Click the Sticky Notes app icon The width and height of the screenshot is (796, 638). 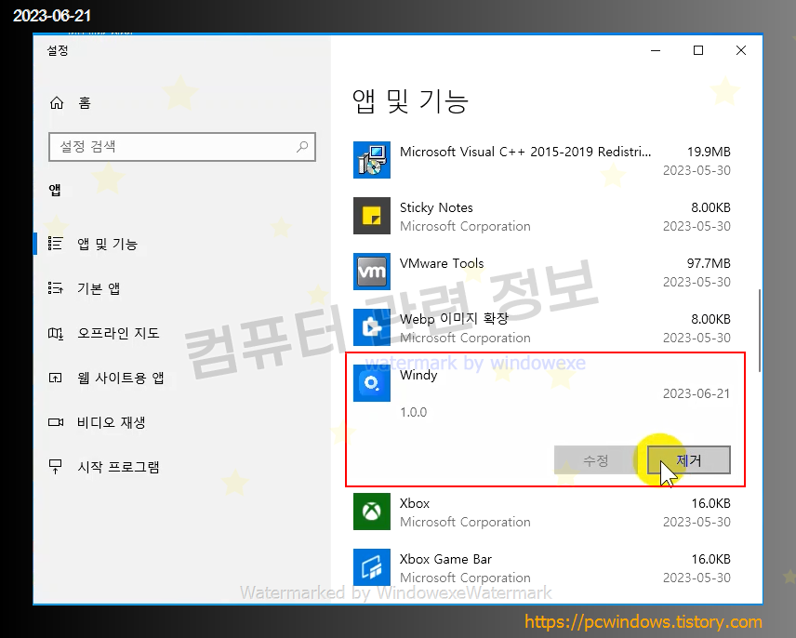click(372, 216)
